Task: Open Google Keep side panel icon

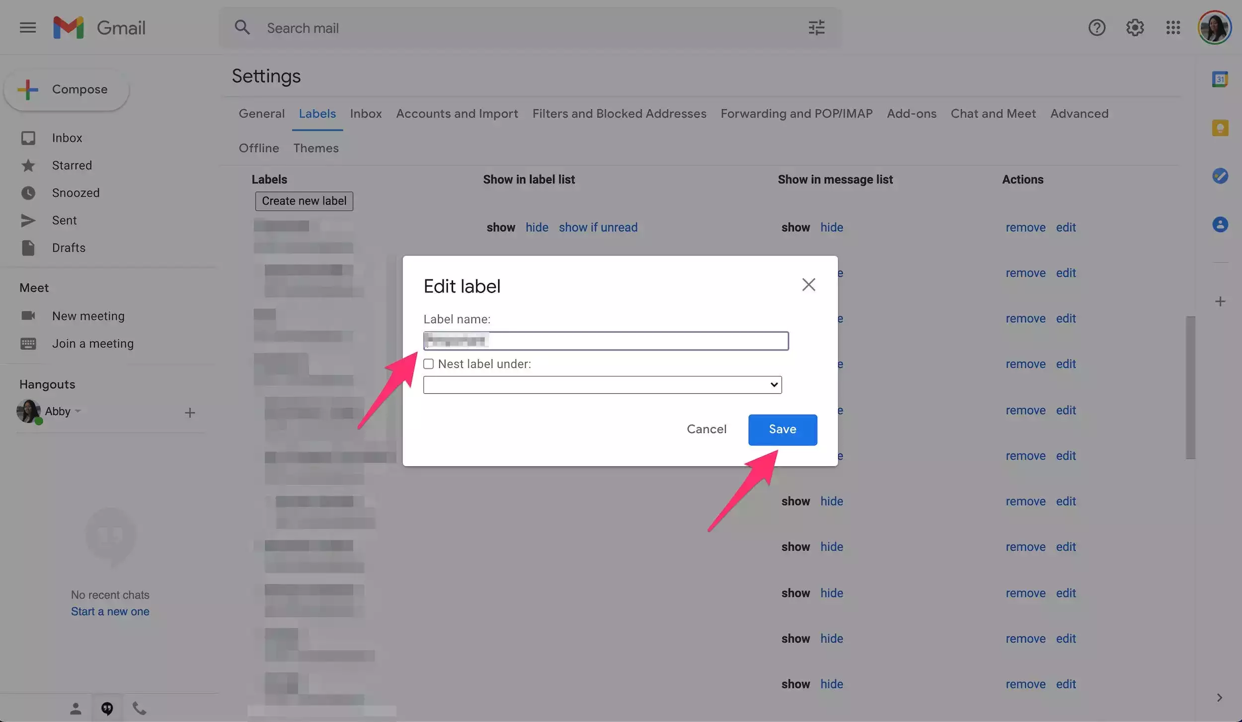Action: click(x=1220, y=128)
